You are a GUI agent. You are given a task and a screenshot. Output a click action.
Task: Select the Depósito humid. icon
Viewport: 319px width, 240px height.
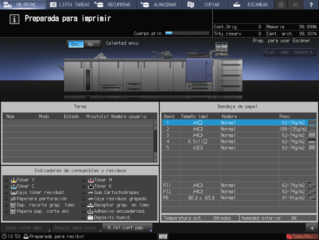point(90,217)
